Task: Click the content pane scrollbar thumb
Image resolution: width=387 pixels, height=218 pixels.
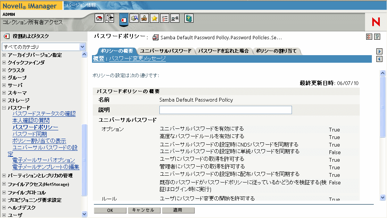Action: pos(382,107)
